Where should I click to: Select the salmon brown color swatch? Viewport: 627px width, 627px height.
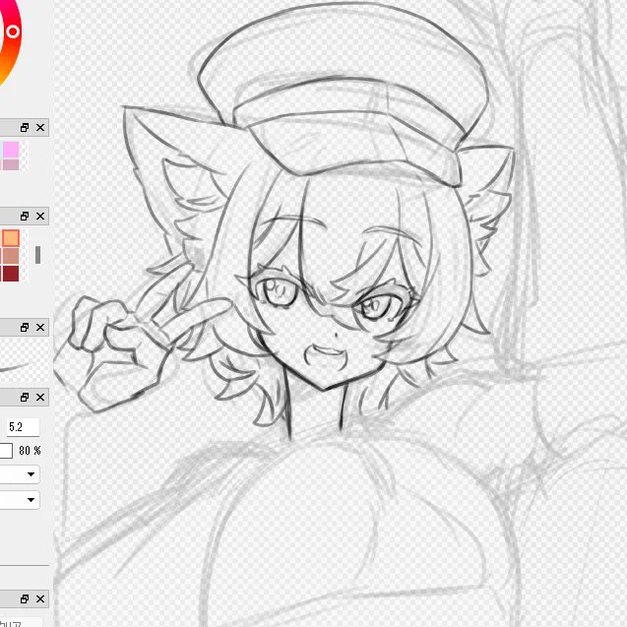click(11, 256)
